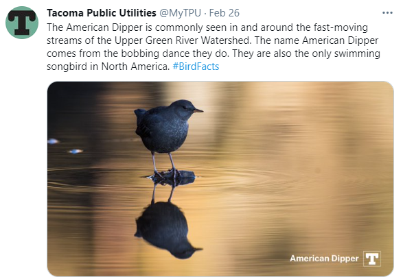Click the opening words "The American Dipper"

point(95,27)
